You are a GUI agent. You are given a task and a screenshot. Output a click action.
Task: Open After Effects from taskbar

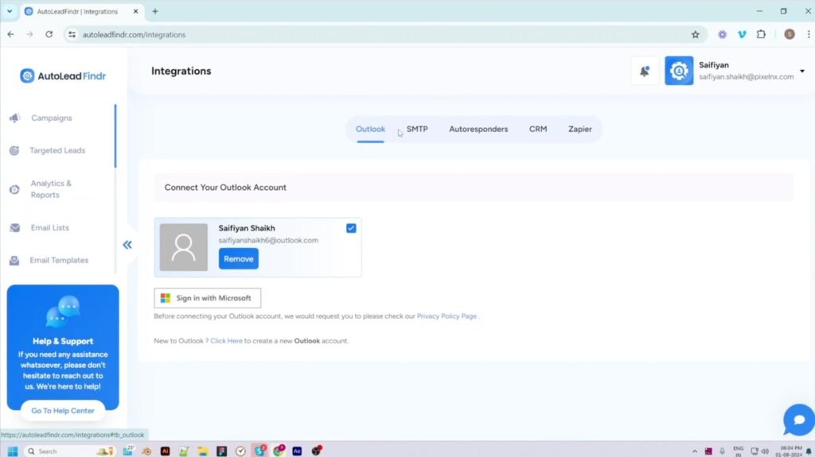[297, 451]
